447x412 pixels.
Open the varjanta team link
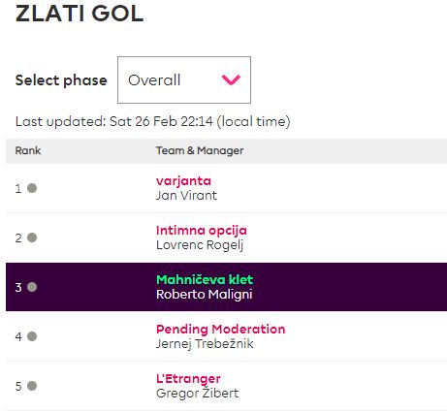(183, 181)
